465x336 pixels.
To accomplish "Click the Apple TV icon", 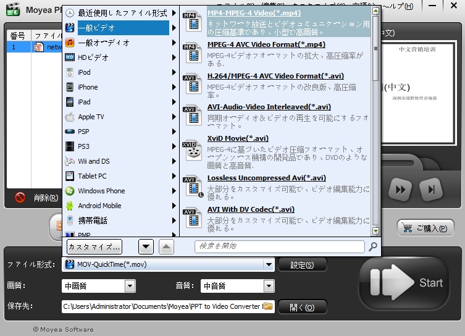I will (x=70, y=117).
